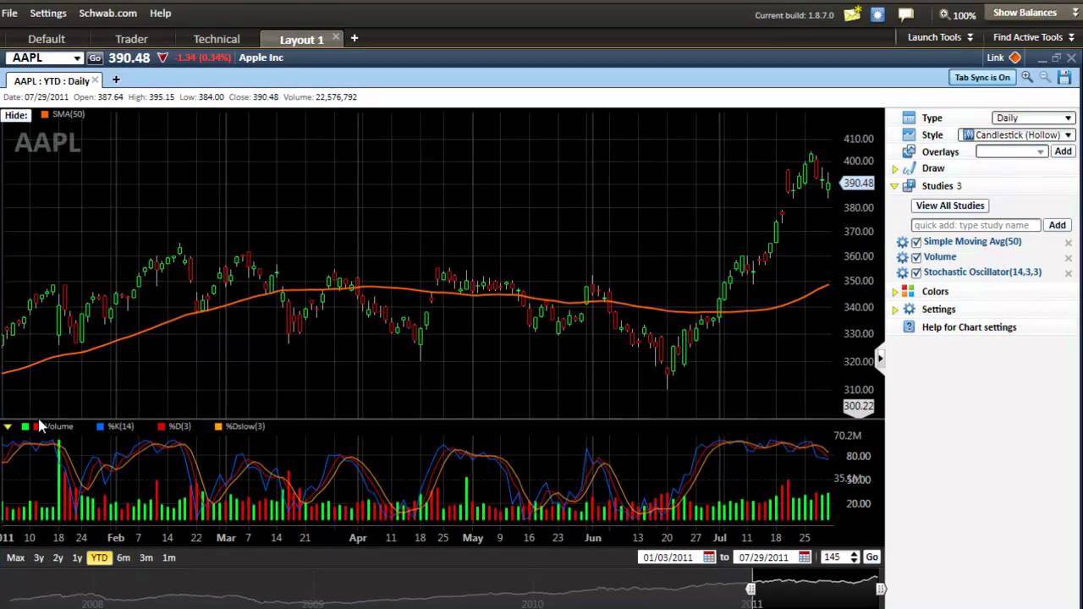This screenshot has width=1083, height=609.
Task: Click the Go button beside bar count
Action: (871, 557)
